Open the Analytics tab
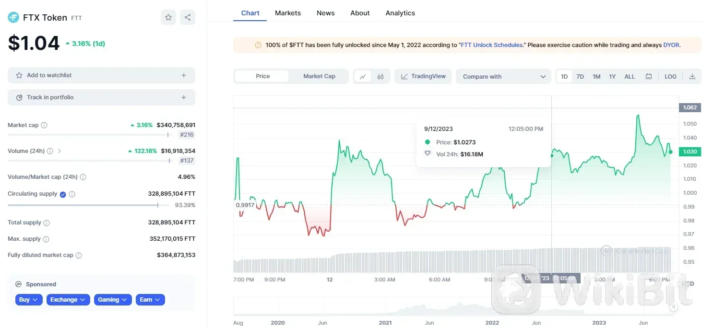702x328 pixels. (x=400, y=13)
